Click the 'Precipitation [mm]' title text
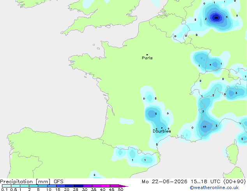The image size is (247, 191). (25, 182)
